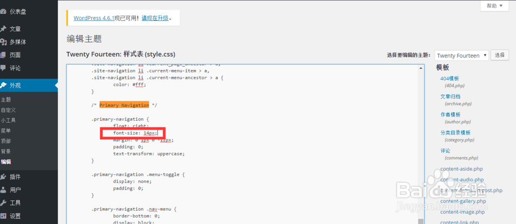Screen dimensions: 516x224
Task: Click the editor scrollbar up arrow
Action: (421, 68)
